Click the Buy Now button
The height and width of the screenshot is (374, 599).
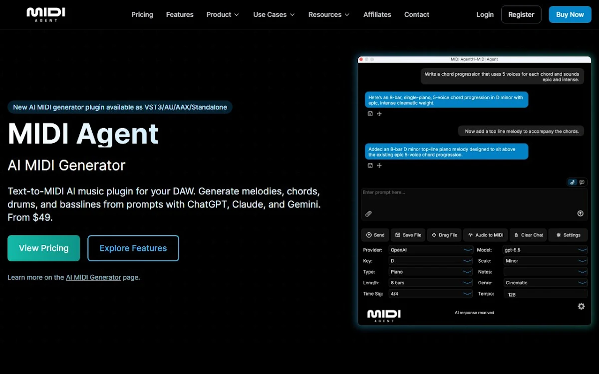[570, 14]
